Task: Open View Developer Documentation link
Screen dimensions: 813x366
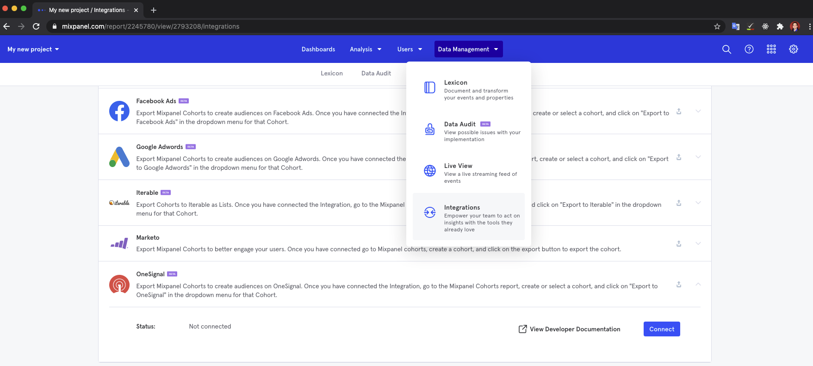Action: pyautogui.click(x=569, y=329)
